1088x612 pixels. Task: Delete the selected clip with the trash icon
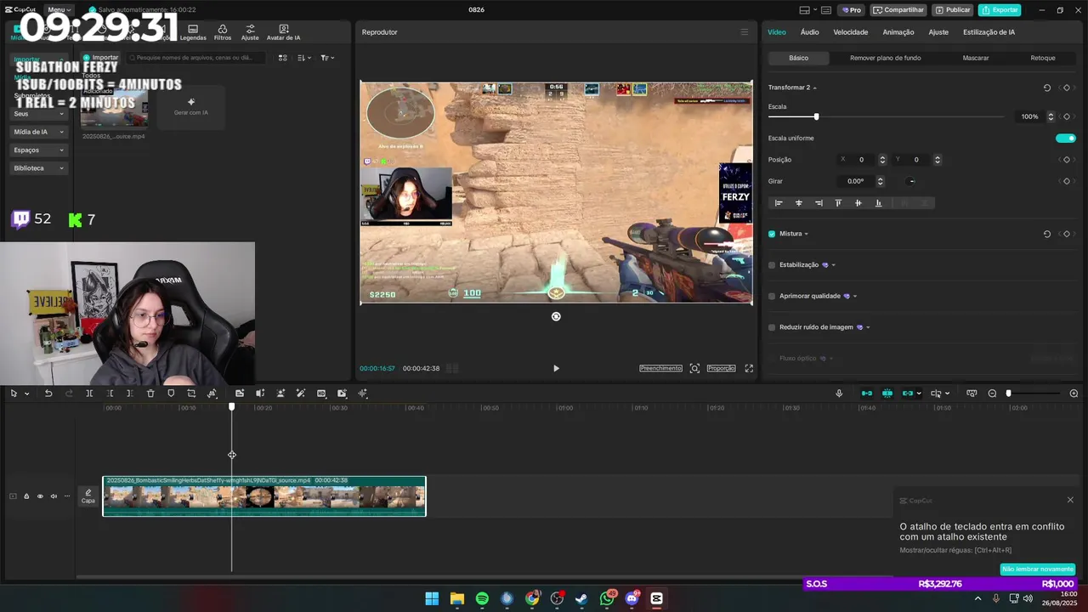[150, 394]
